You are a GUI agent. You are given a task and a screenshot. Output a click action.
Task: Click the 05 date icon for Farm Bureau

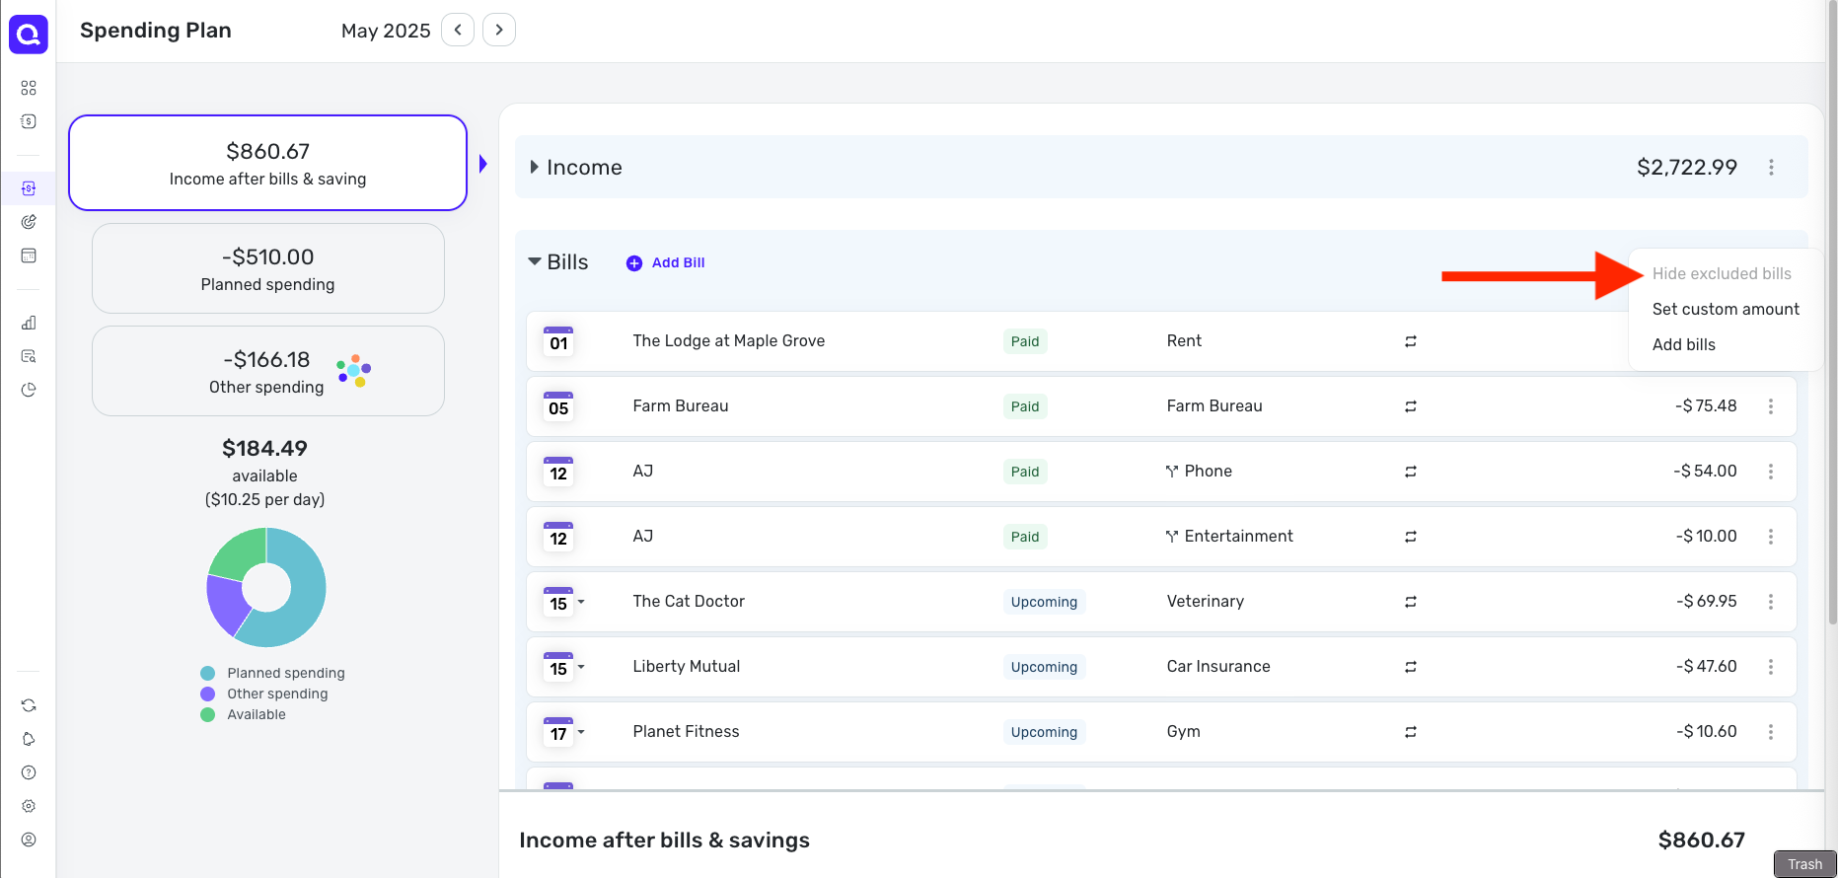558,406
